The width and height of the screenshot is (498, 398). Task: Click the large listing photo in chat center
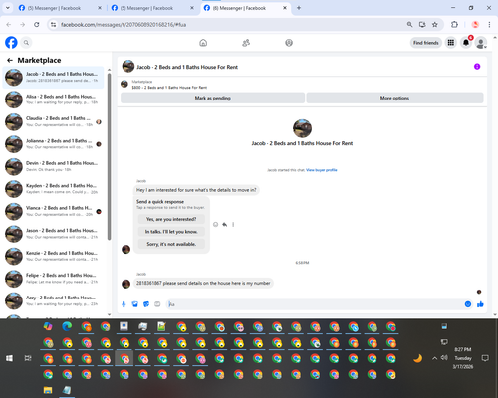(302, 128)
